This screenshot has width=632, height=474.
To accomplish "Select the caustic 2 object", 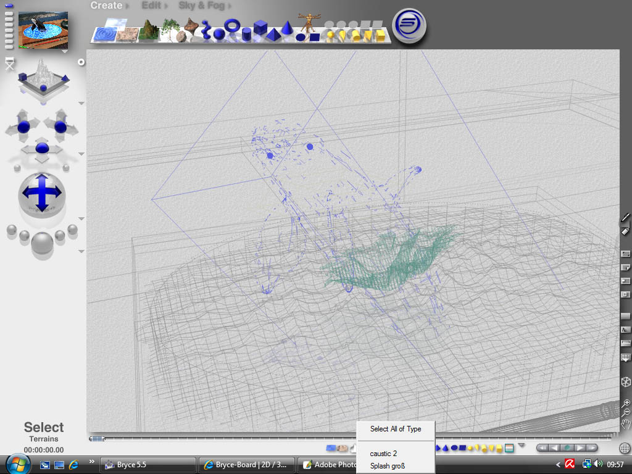I will click(x=383, y=454).
